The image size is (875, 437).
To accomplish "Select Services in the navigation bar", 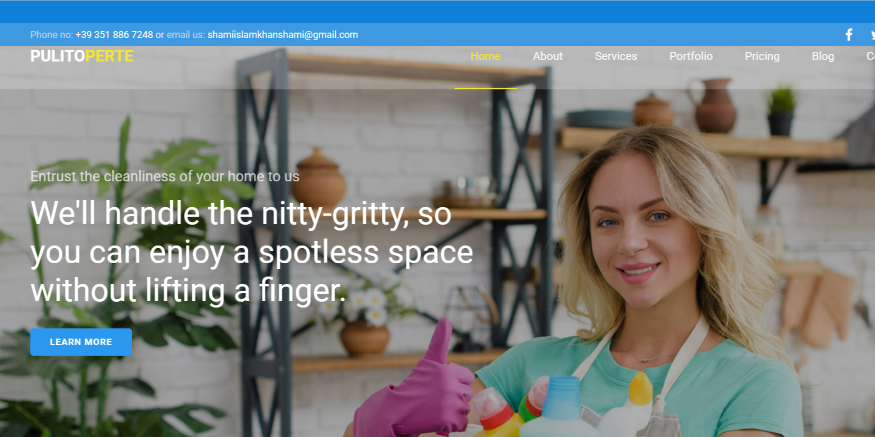I will tap(616, 56).
